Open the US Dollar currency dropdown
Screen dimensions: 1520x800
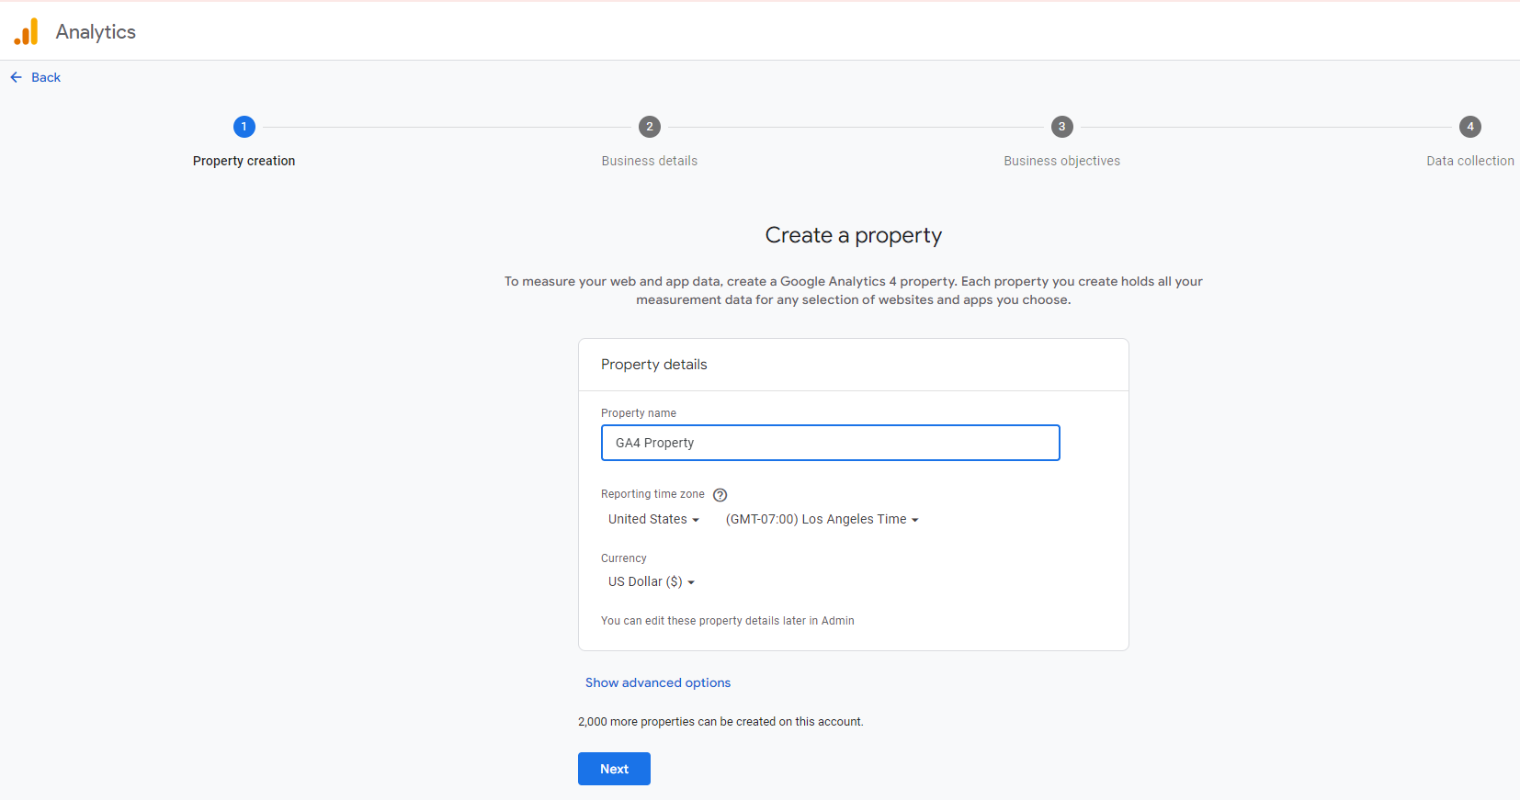coord(651,581)
